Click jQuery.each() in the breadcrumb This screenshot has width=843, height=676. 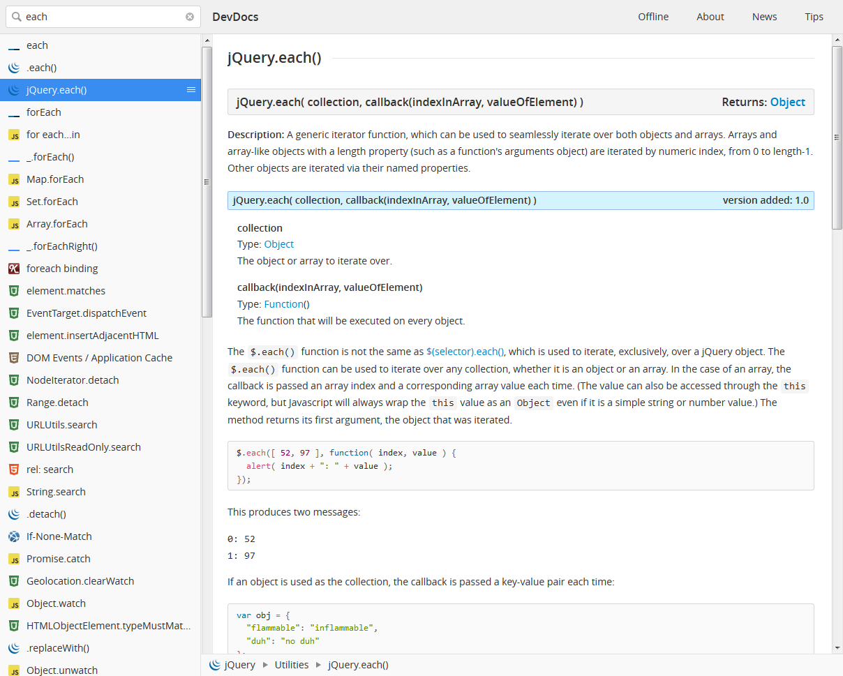click(x=358, y=665)
